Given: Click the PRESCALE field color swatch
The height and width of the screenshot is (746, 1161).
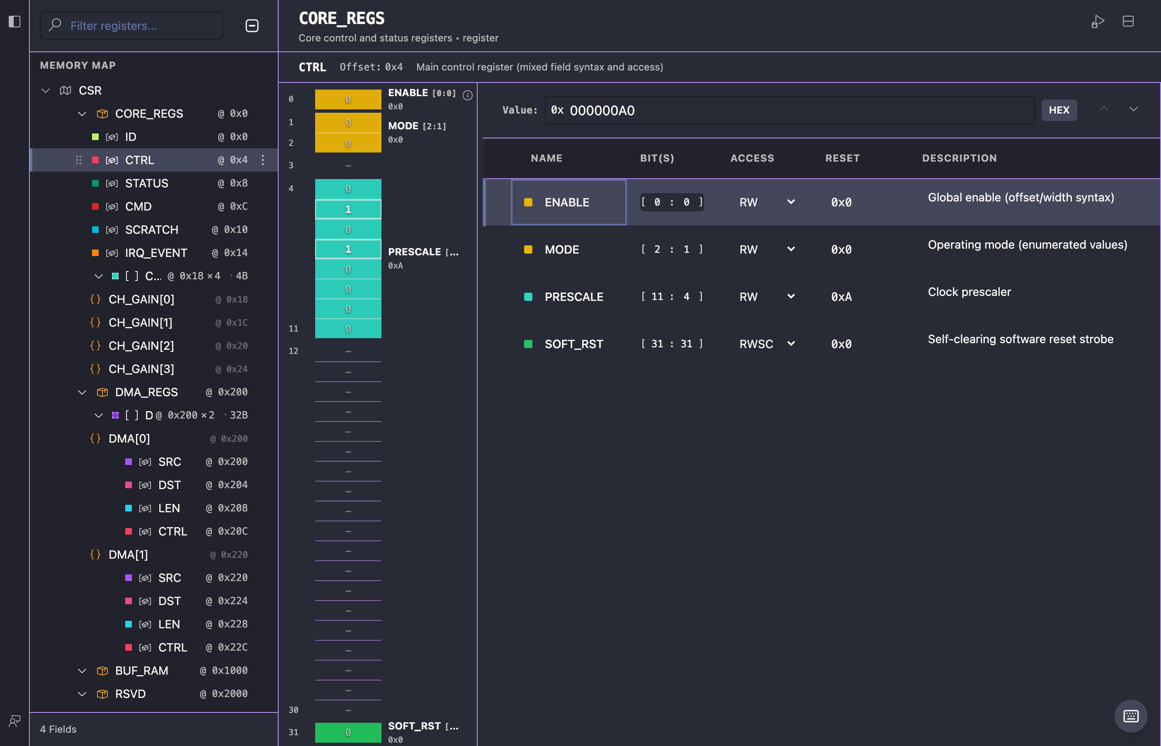Looking at the screenshot, I should click(528, 297).
